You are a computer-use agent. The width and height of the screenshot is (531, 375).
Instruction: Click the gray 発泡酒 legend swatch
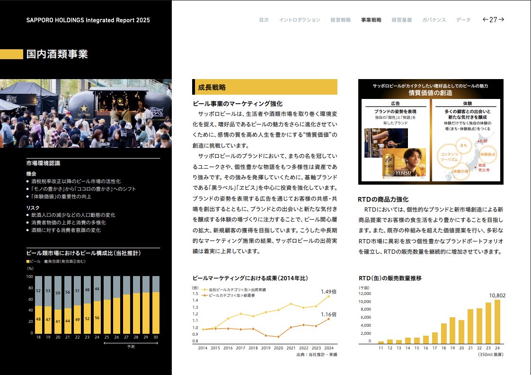click(45, 262)
